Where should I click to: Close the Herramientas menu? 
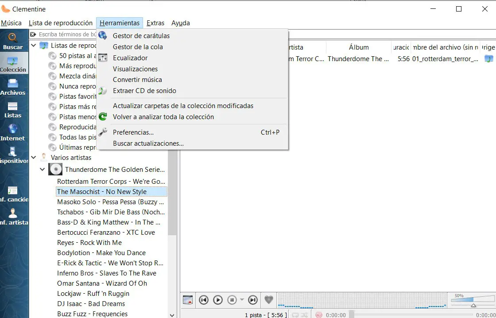(x=120, y=23)
